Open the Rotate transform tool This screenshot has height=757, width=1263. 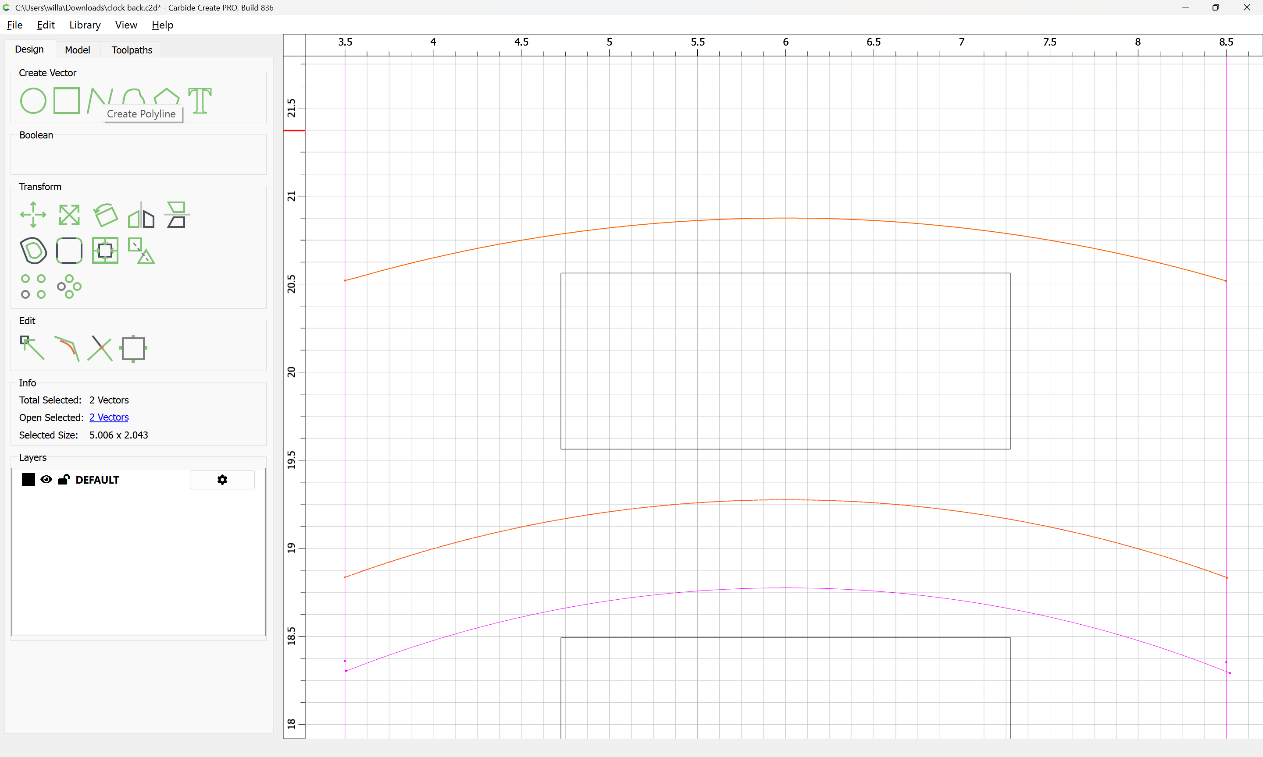pos(105,215)
